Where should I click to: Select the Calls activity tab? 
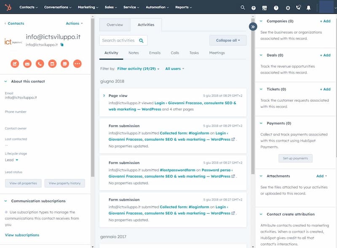(175, 53)
